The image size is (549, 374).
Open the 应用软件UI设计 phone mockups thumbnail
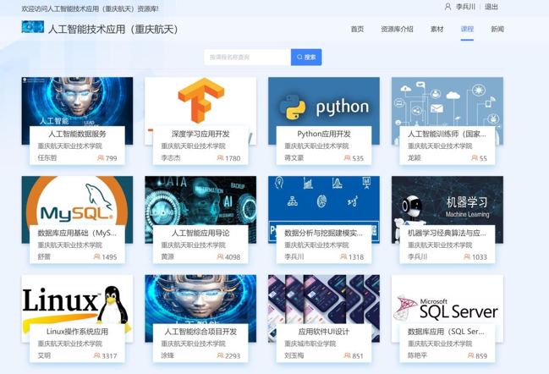tap(324, 299)
